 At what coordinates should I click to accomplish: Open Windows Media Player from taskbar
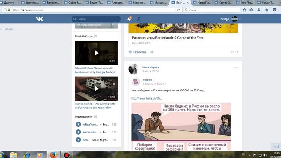coord(40,155)
